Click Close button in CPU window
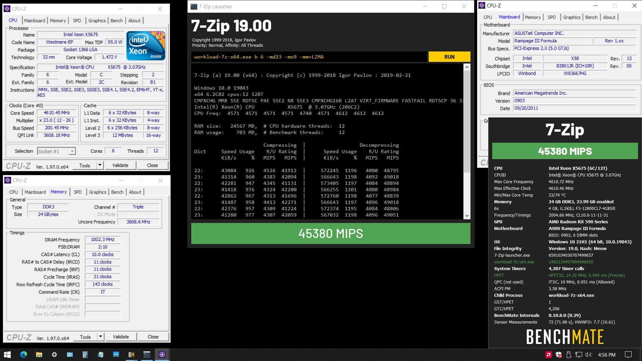Viewport: 642px width, 361px height. point(152,165)
